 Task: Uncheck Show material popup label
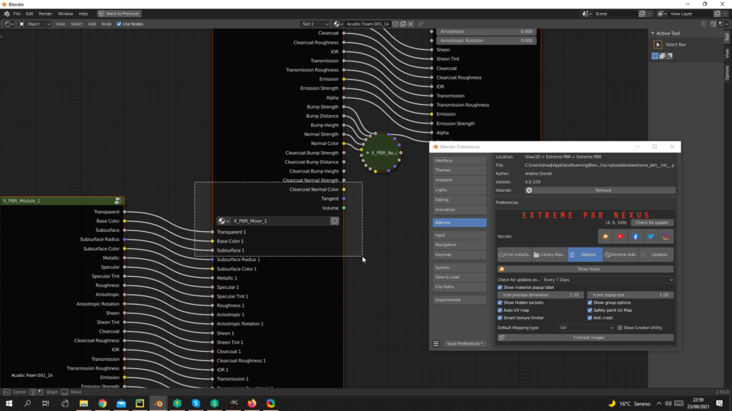coord(500,288)
